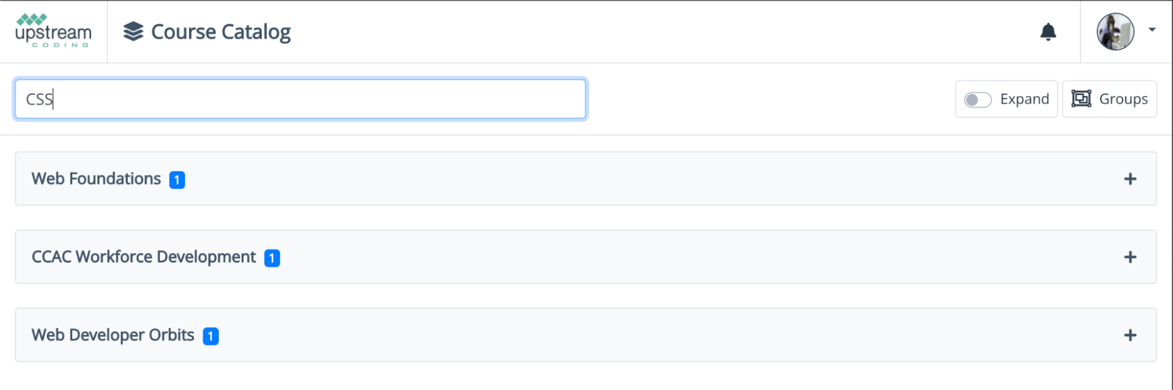Click the CCAC Workforce Development count badge
The height and width of the screenshot is (390, 1173).
coord(272,258)
